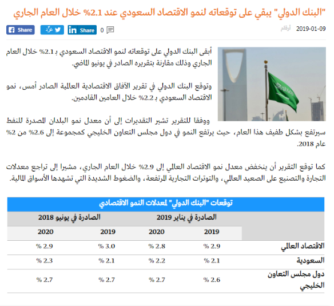Click the % 2.3 cell in the Saudi row
Image resolution: width=334 pixels, height=306 pixels.
click(44, 261)
